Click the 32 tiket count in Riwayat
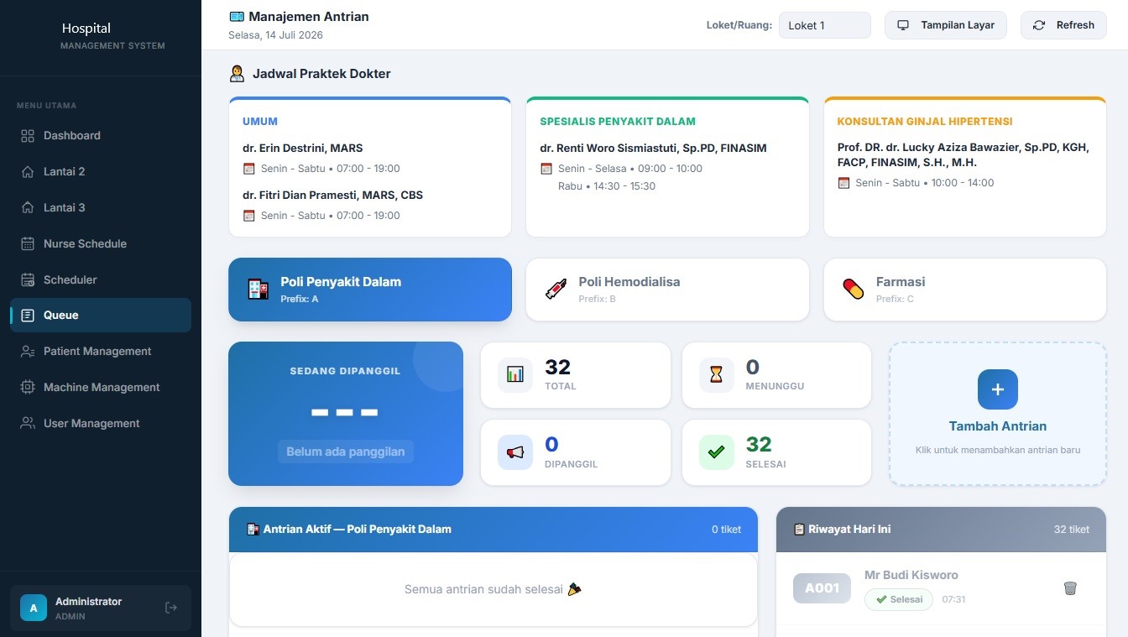 tap(1072, 530)
